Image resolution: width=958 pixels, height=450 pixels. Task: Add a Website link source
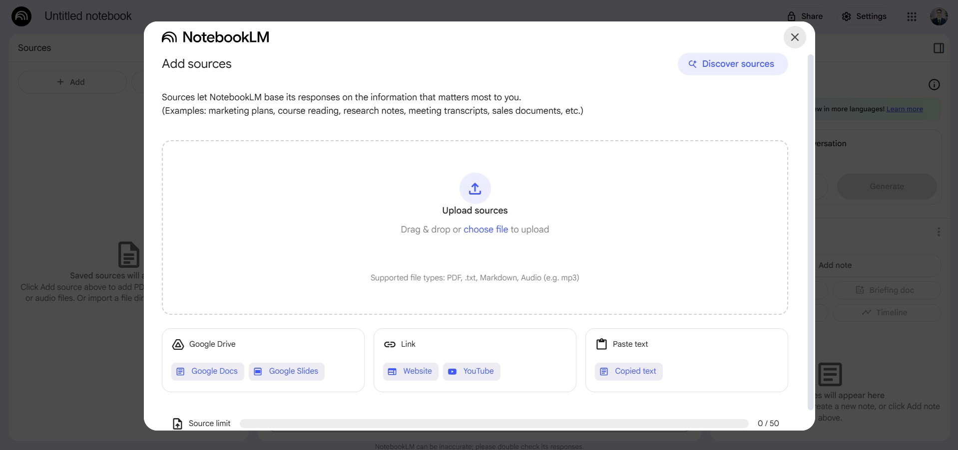pos(411,371)
